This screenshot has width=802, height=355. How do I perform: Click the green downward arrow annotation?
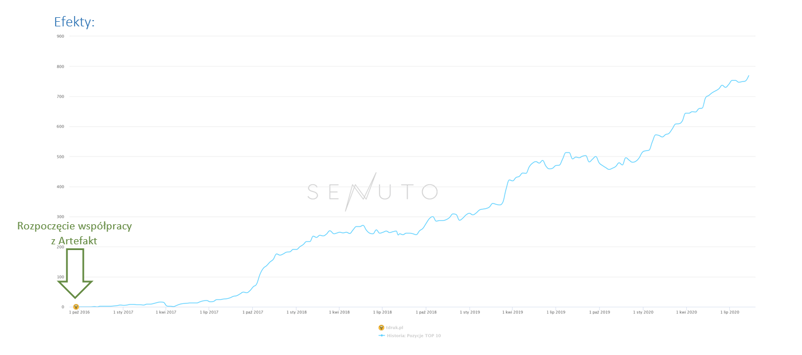[75, 273]
